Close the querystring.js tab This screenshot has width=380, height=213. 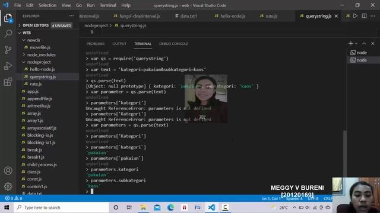336,16
